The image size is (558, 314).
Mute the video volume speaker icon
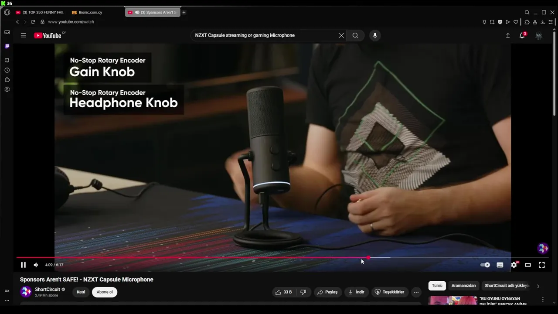pos(36,265)
